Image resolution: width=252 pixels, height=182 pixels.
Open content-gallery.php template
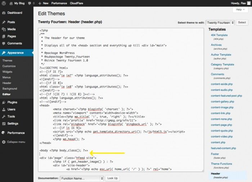pos(222,102)
